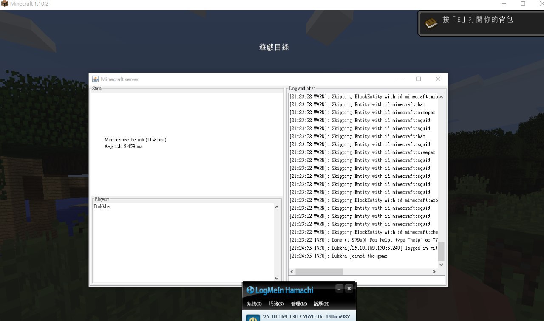The image size is (544, 321).
Task: Click the server command input field
Action: pyautogui.click(x=366, y=280)
